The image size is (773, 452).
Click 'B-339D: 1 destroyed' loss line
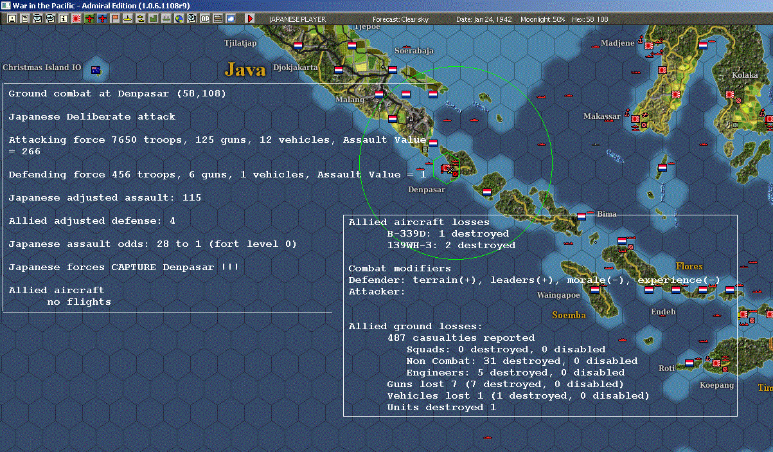pyautogui.click(x=448, y=234)
